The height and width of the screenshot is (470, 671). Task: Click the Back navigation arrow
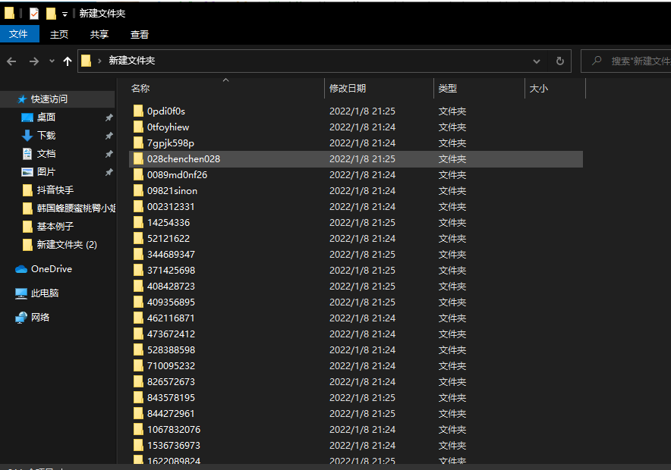(11, 61)
